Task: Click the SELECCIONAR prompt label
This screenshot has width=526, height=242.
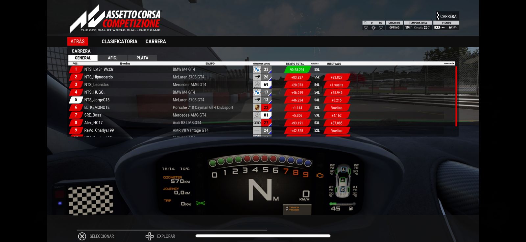Action: click(x=102, y=236)
